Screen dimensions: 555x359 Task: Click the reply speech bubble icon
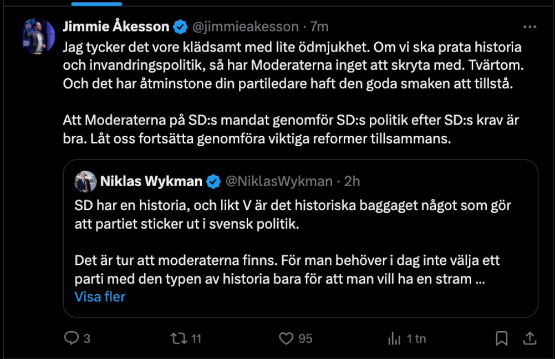[x=72, y=338]
